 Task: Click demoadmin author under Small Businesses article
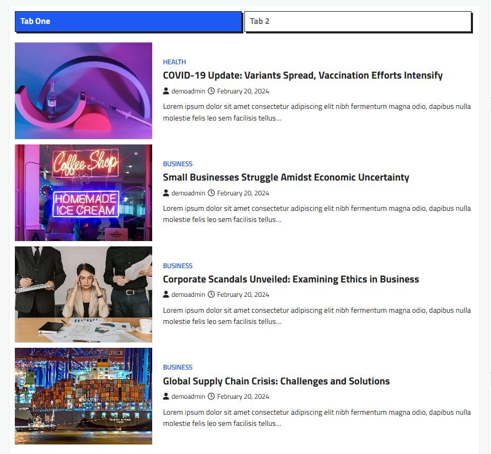tap(188, 193)
